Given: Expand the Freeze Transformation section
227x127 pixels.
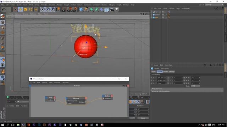Looking at the screenshot, I should (x=187, y=91).
